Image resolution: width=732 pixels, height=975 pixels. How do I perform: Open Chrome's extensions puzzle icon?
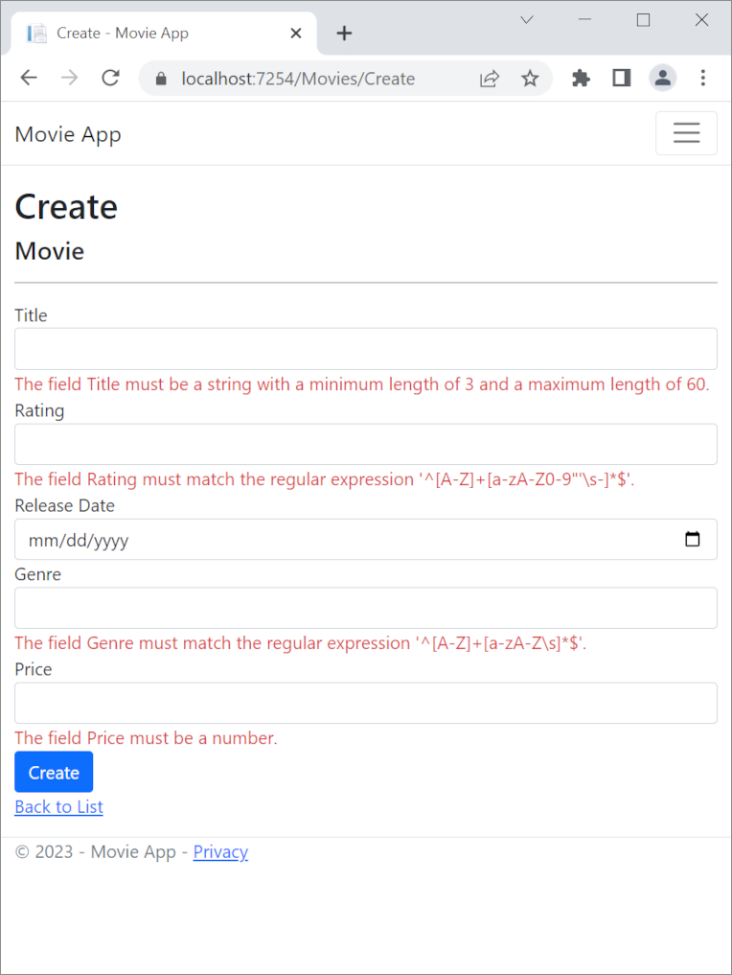(581, 79)
